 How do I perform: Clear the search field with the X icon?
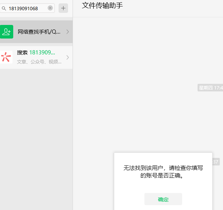(50, 8)
